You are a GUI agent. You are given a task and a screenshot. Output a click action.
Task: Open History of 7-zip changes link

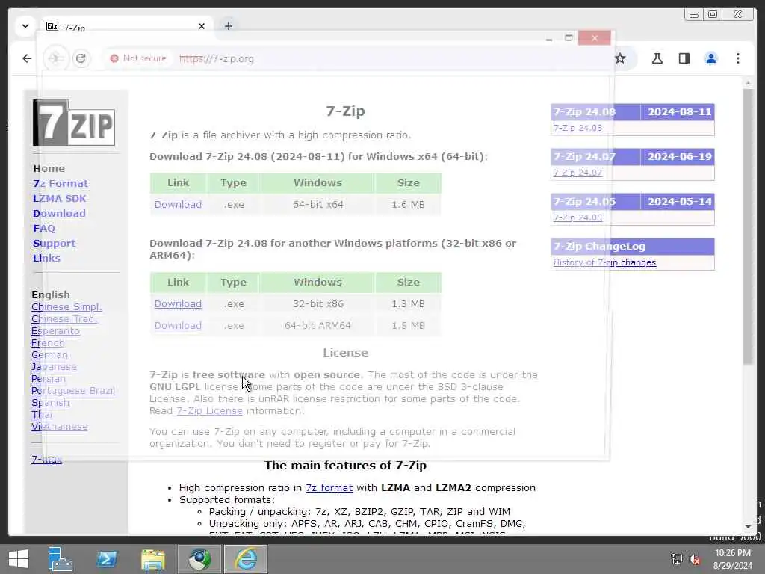[604, 262]
